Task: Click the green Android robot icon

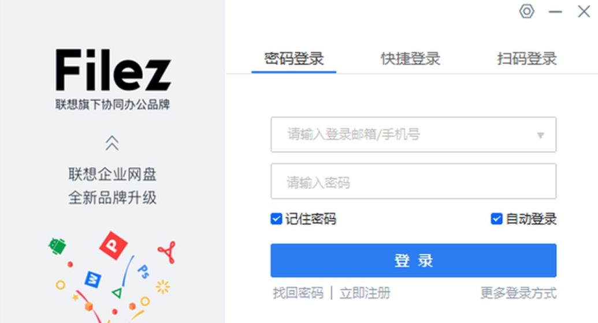Action: pyautogui.click(x=57, y=246)
